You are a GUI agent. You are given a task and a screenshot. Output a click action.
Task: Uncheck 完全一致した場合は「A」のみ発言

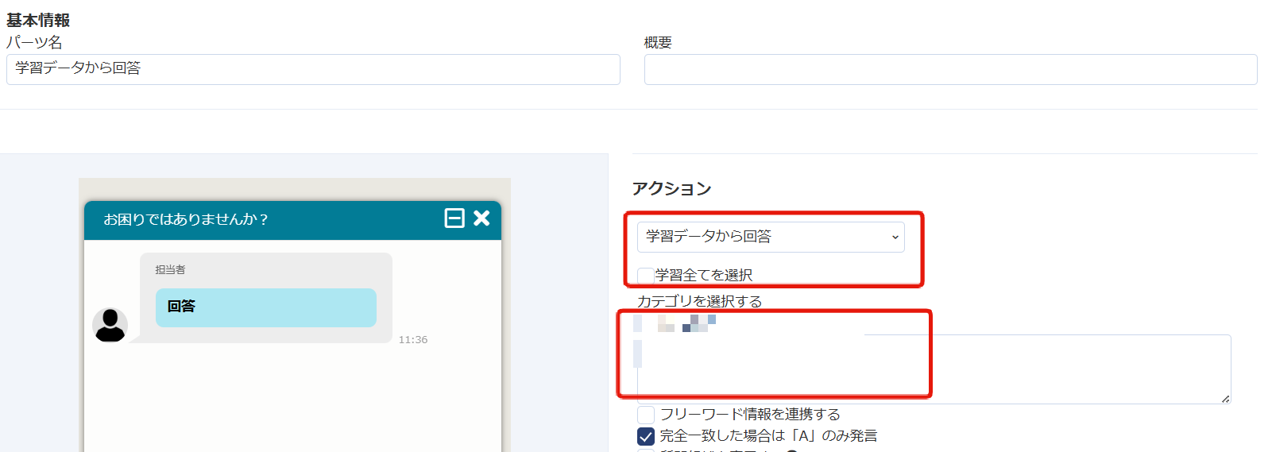coord(646,436)
